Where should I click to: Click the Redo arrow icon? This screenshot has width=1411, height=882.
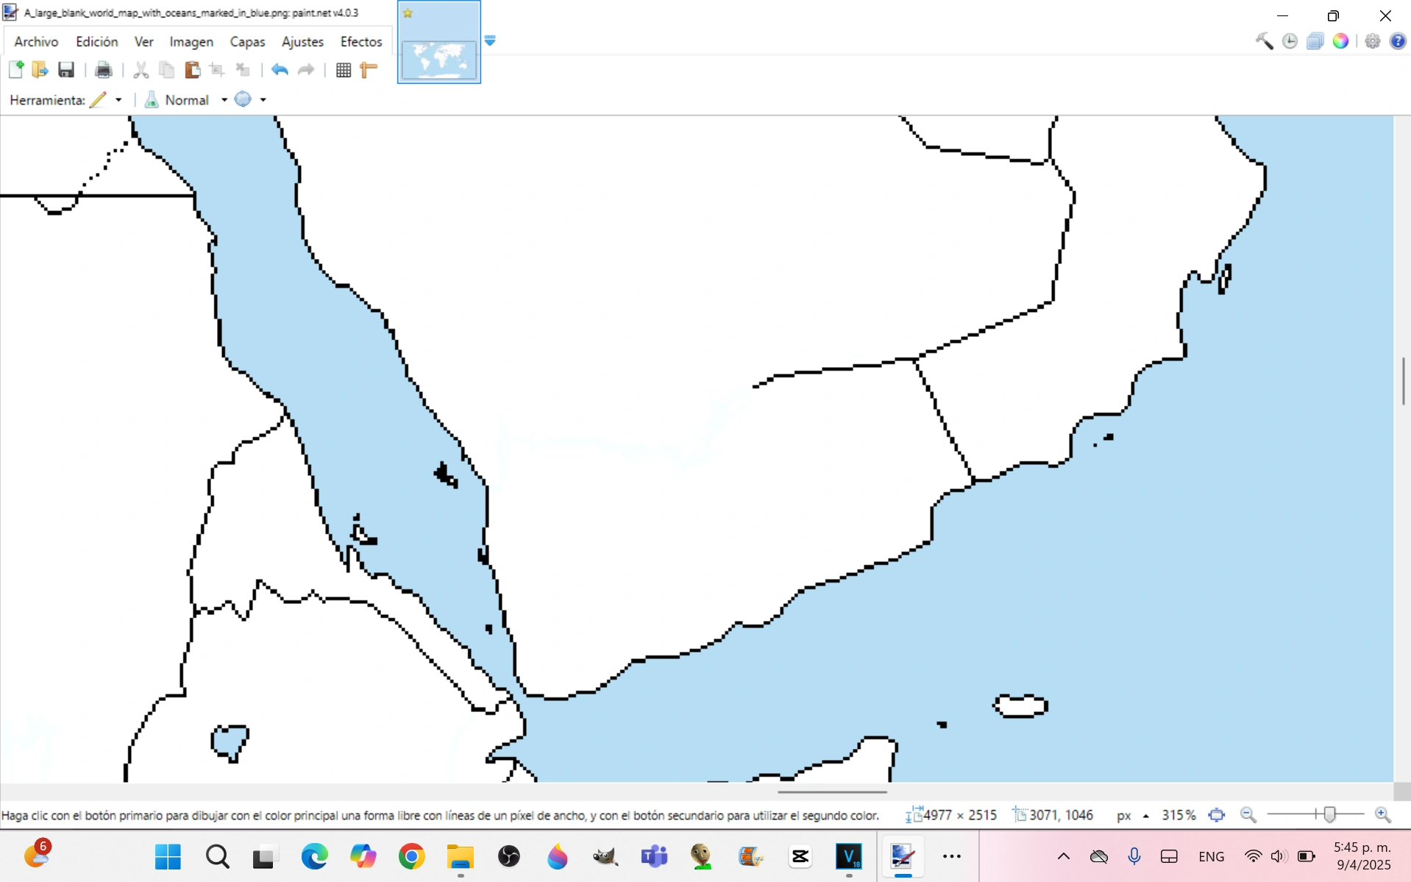click(x=305, y=70)
